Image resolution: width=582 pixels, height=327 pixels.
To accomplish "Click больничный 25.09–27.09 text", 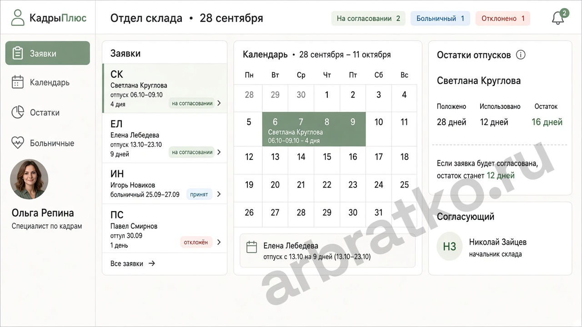I will [145, 194].
